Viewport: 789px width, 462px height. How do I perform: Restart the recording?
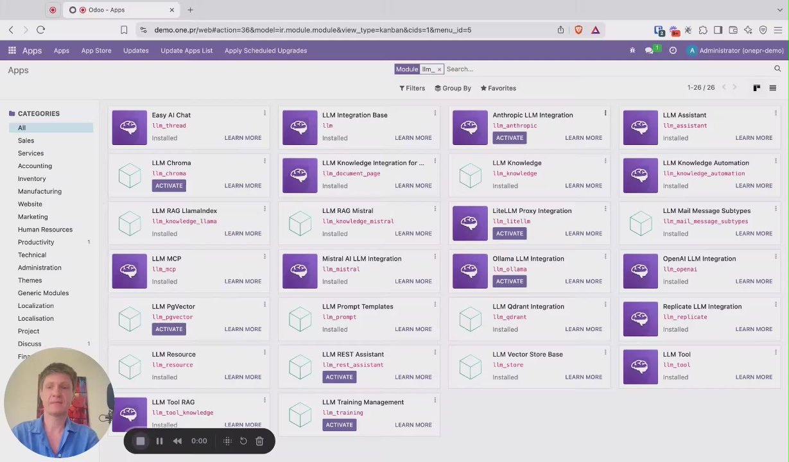pos(243,441)
